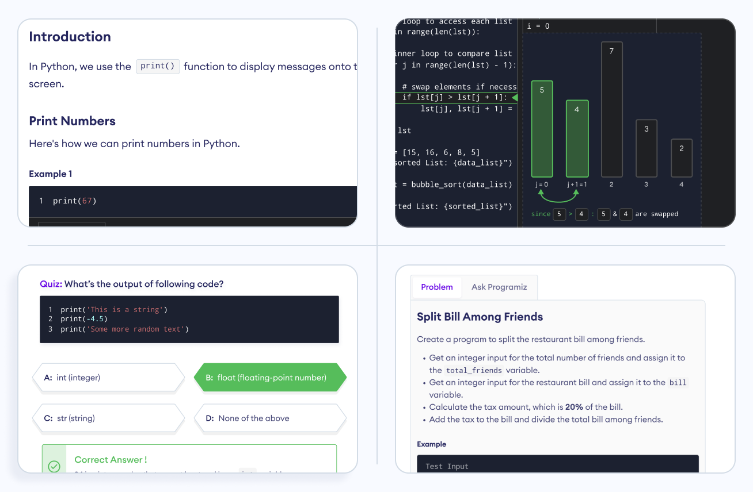The width and height of the screenshot is (753, 492).
Task: Click the 'Example' label in problem panel
Action: pos(432,444)
